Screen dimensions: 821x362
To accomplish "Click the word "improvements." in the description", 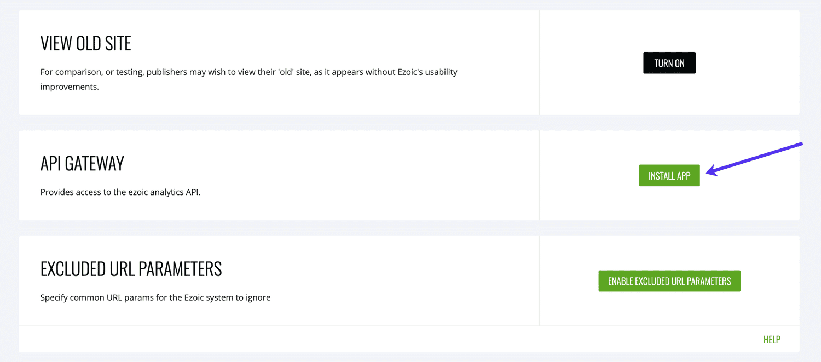I will tap(70, 87).
